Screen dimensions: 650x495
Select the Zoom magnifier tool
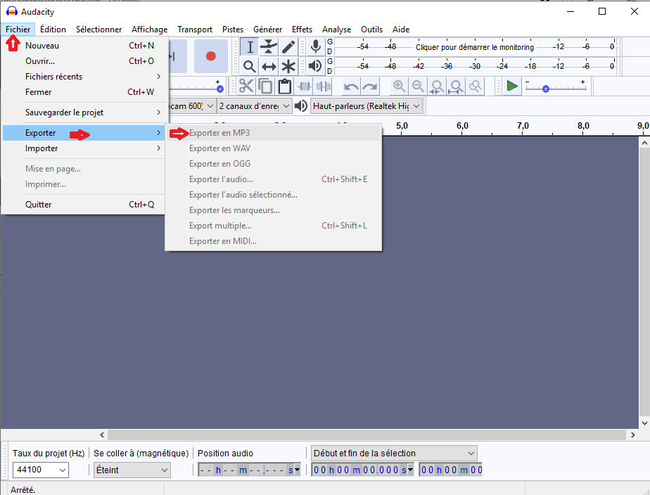tap(250, 67)
